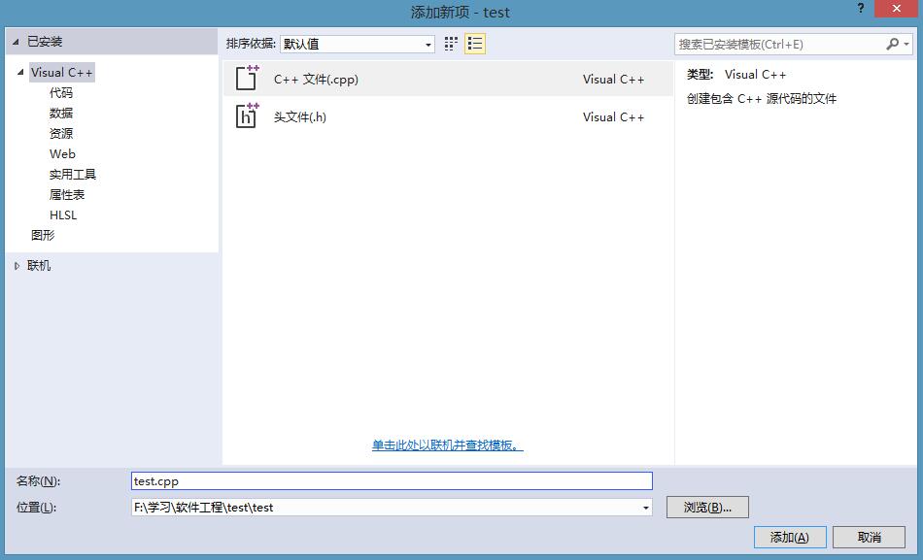Screen dimensions: 923x560
Task: Select the Web category
Action: point(62,154)
